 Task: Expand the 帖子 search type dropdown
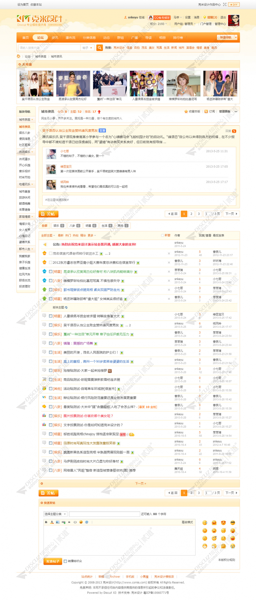87,48
